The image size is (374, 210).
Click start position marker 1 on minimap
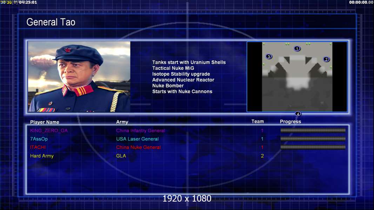[x=297, y=49]
